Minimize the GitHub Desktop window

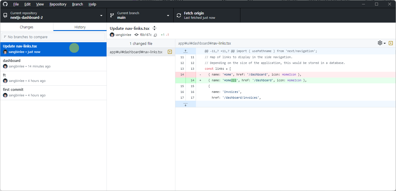point(363,4)
